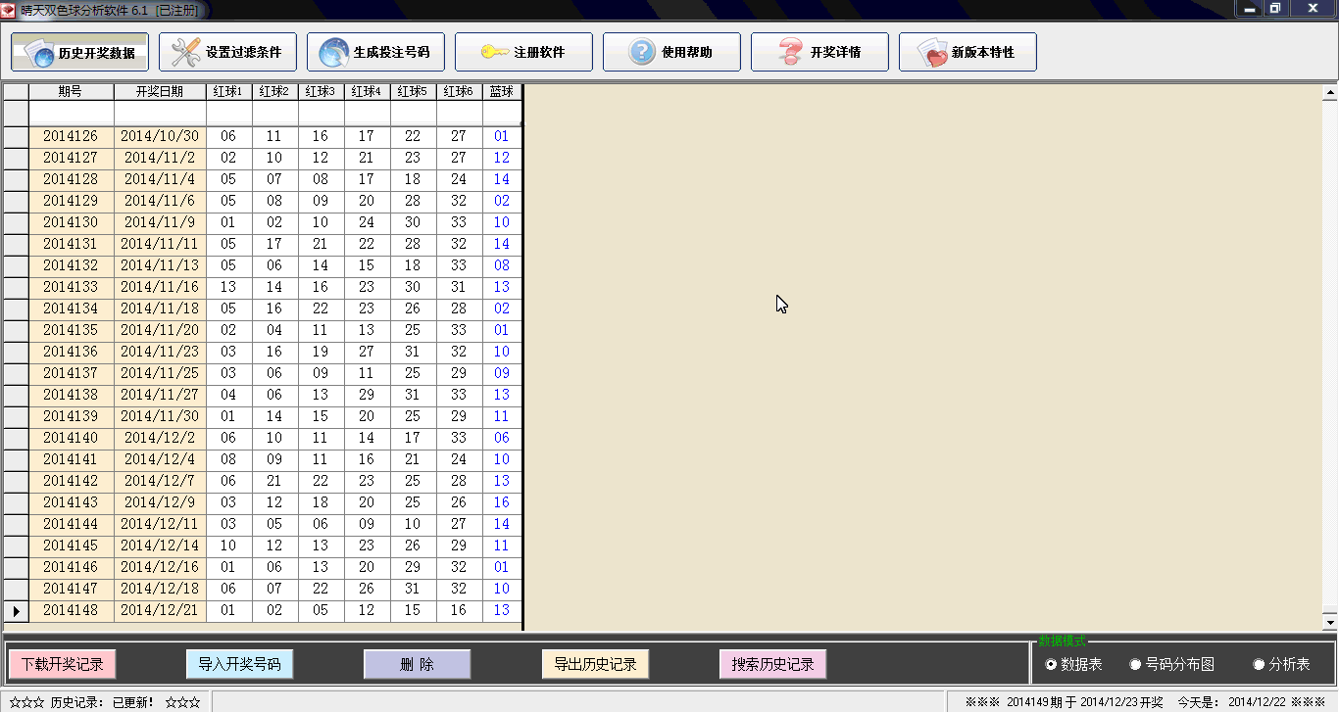The image size is (1339, 712).
Task: Open 使用帮助 (help) with question mark icon
Action: [671, 51]
